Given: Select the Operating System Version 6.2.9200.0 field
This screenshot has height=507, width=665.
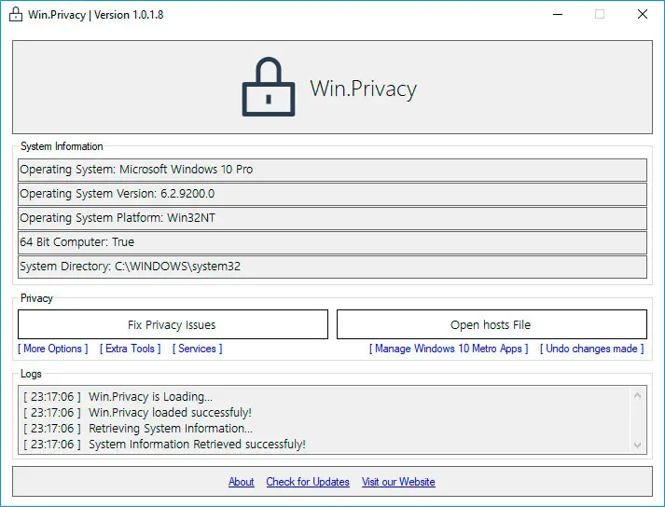Looking at the screenshot, I should click(x=332, y=194).
